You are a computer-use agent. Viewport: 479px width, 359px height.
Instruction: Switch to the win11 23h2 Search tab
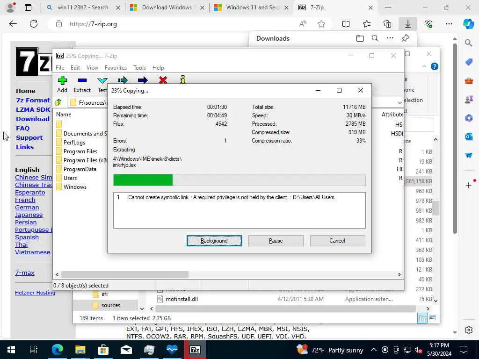[x=82, y=7]
